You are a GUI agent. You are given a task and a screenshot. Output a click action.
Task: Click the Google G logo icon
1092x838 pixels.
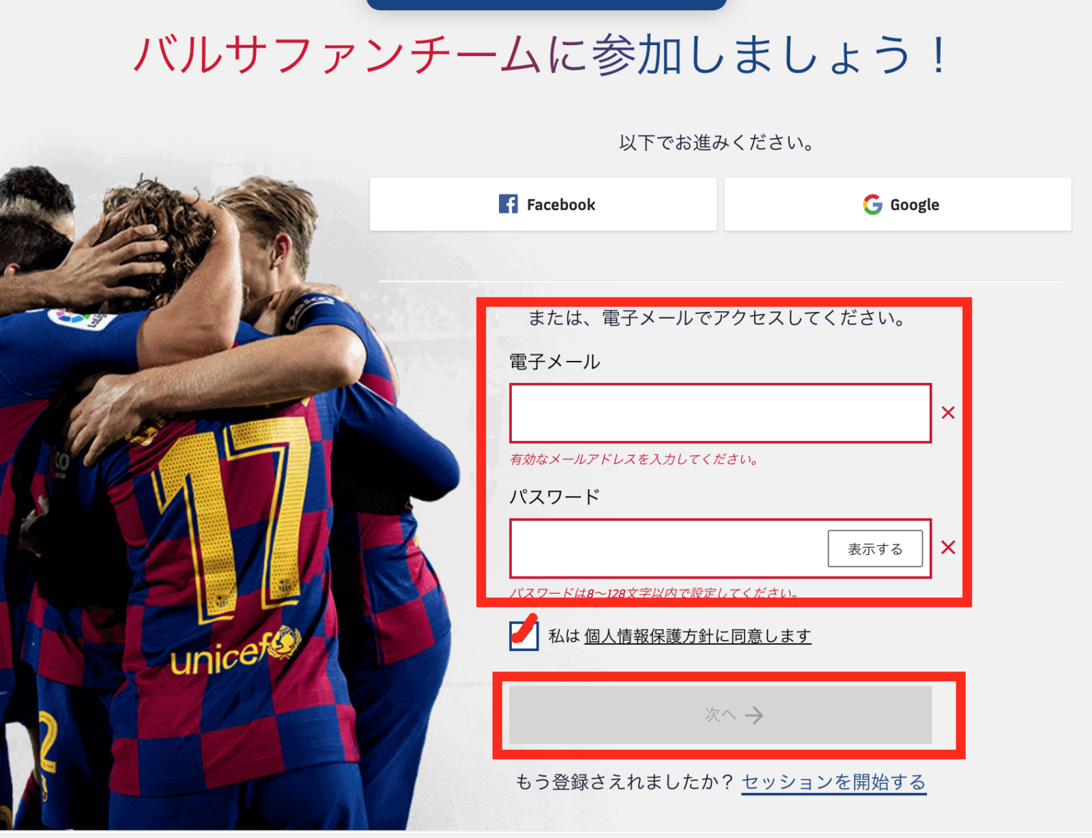872,204
